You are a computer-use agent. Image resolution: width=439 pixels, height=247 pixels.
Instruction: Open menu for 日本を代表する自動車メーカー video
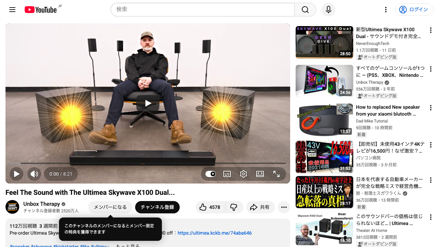point(431,180)
